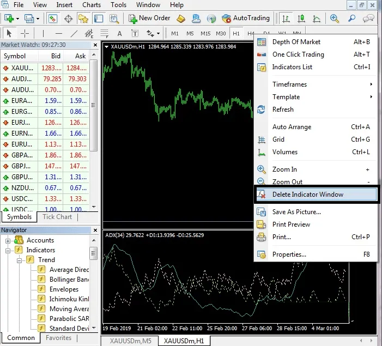The height and width of the screenshot is (346, 382).
Task: Open chart menu triangle beside XAUUSDm,H1
Action: [106, 47]
